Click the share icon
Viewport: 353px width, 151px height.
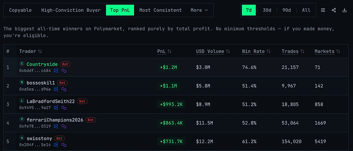(334, 10)
